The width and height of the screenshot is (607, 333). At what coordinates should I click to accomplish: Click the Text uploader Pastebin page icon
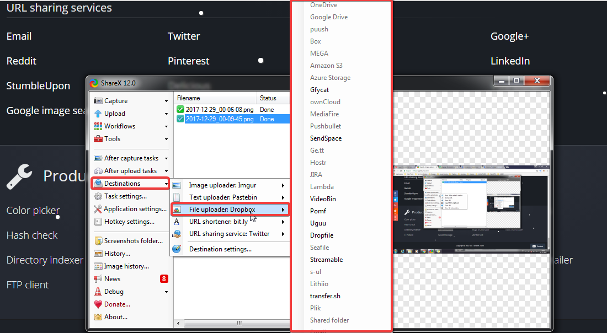177,197
